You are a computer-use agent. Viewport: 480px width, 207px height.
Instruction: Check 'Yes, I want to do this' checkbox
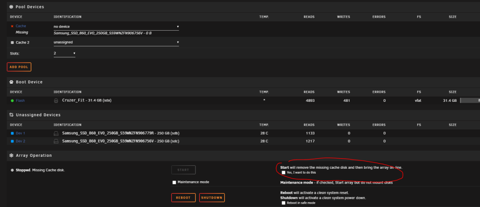point(284,173)
